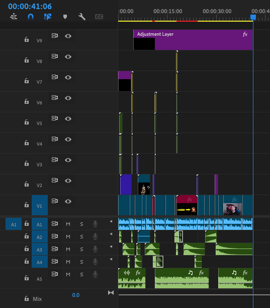Image resolution: width=270 pixels, height=308 pixels.
Task: Enable voice-over record on track A2
Action: [x=95, y=236]
